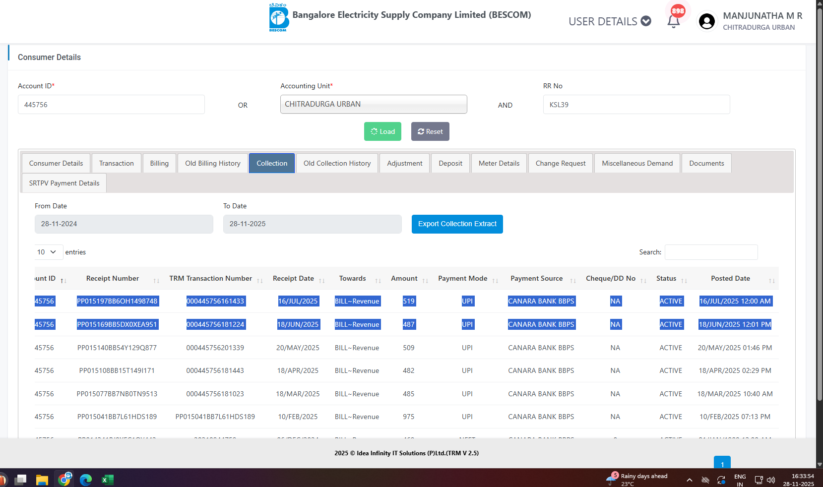Open the Transaction tab
The width and height of the screenshot is (823, 487).
coord(117,163)
